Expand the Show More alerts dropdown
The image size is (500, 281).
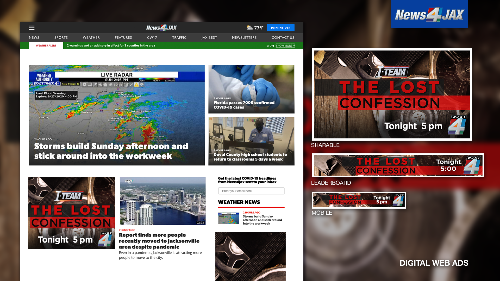point(285,46)
